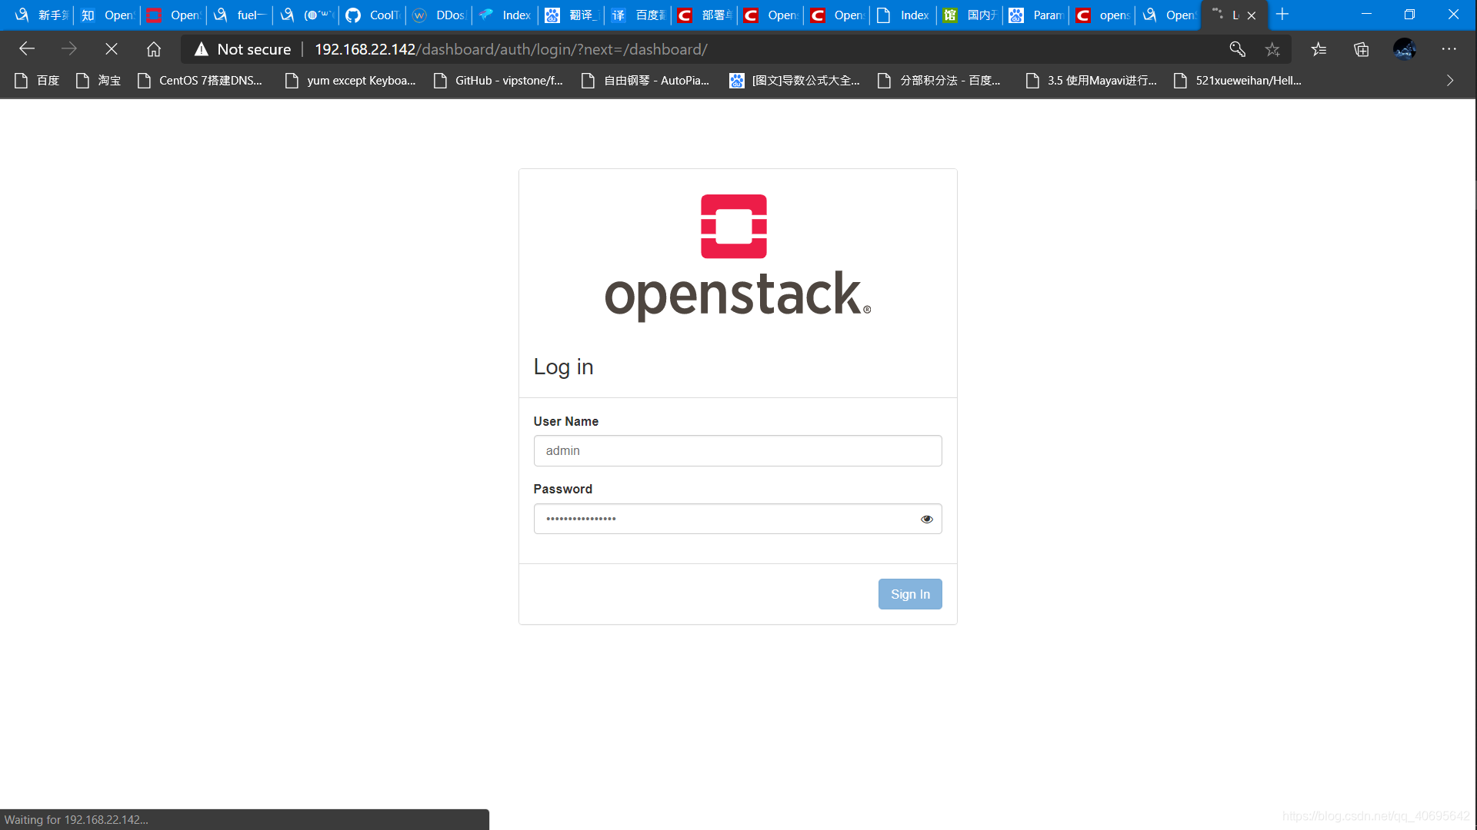This screenshot has height=830, width=1477.
Task: Add this page to favorites with the star
Action: (x=1272, y=49)
